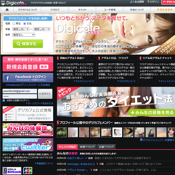Screen dimensions: 175x175
Task: Click the おすすめのダイエット法 topic banner
Action: tap(116, 102)
